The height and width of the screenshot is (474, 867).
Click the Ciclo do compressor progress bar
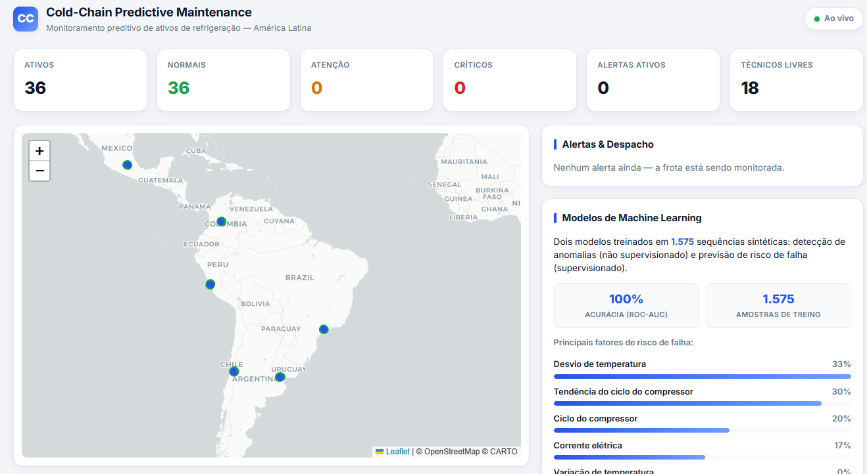(x=703, y=430)
